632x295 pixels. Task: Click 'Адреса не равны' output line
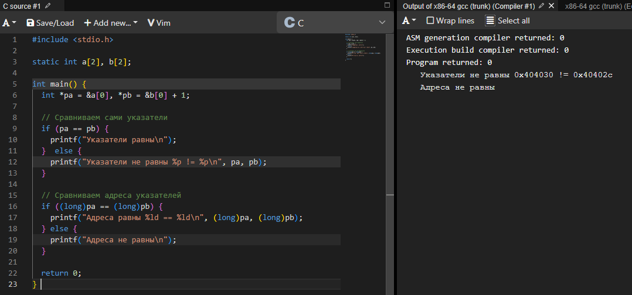point(457,87)
